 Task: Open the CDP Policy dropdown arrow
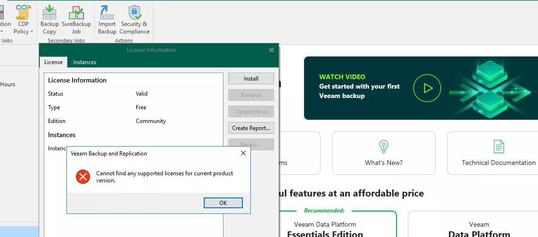(x=32, y=32)
